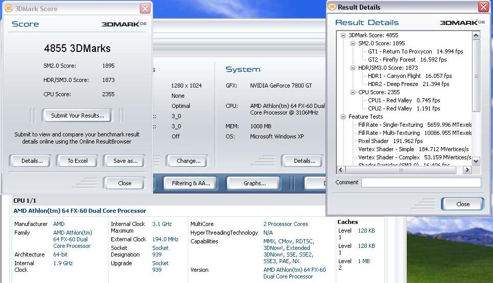Open Details in the Score window
This screenshot has width=493, height=283.
[32, 161]
